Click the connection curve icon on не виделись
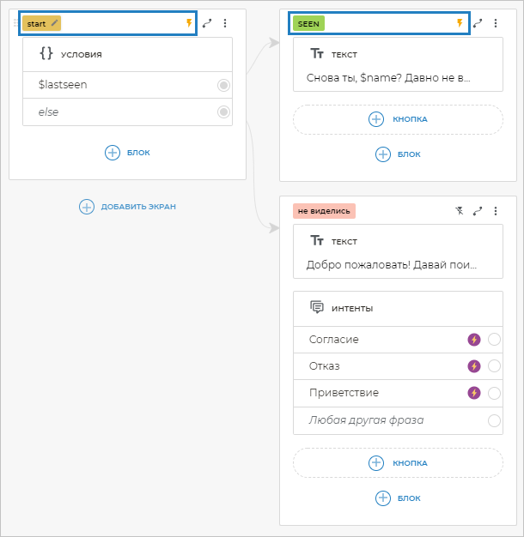This screenshot has width=524, height=537. click(478, 210)
